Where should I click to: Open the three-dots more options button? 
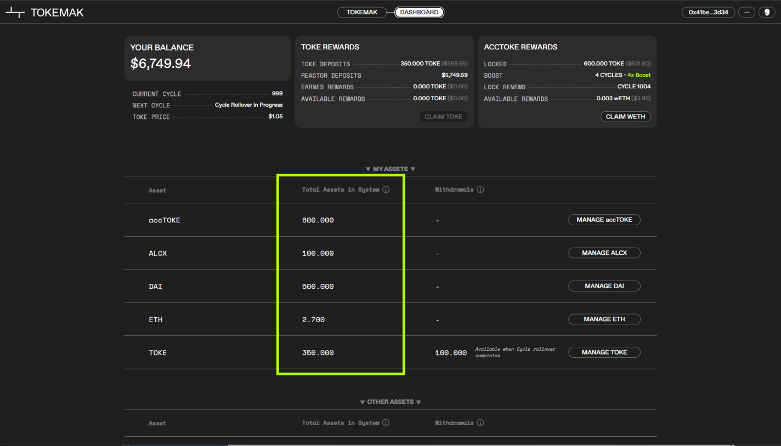(x=746, y=12)
